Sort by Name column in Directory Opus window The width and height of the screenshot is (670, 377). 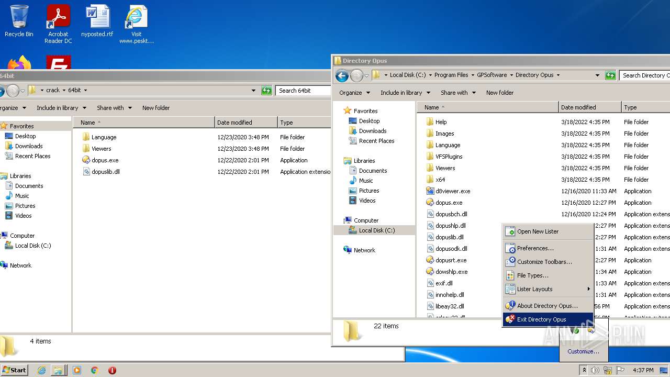488,107
